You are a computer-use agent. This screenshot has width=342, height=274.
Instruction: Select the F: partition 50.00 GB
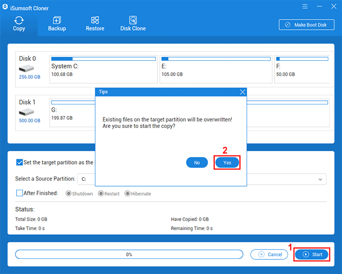[302, 69]
